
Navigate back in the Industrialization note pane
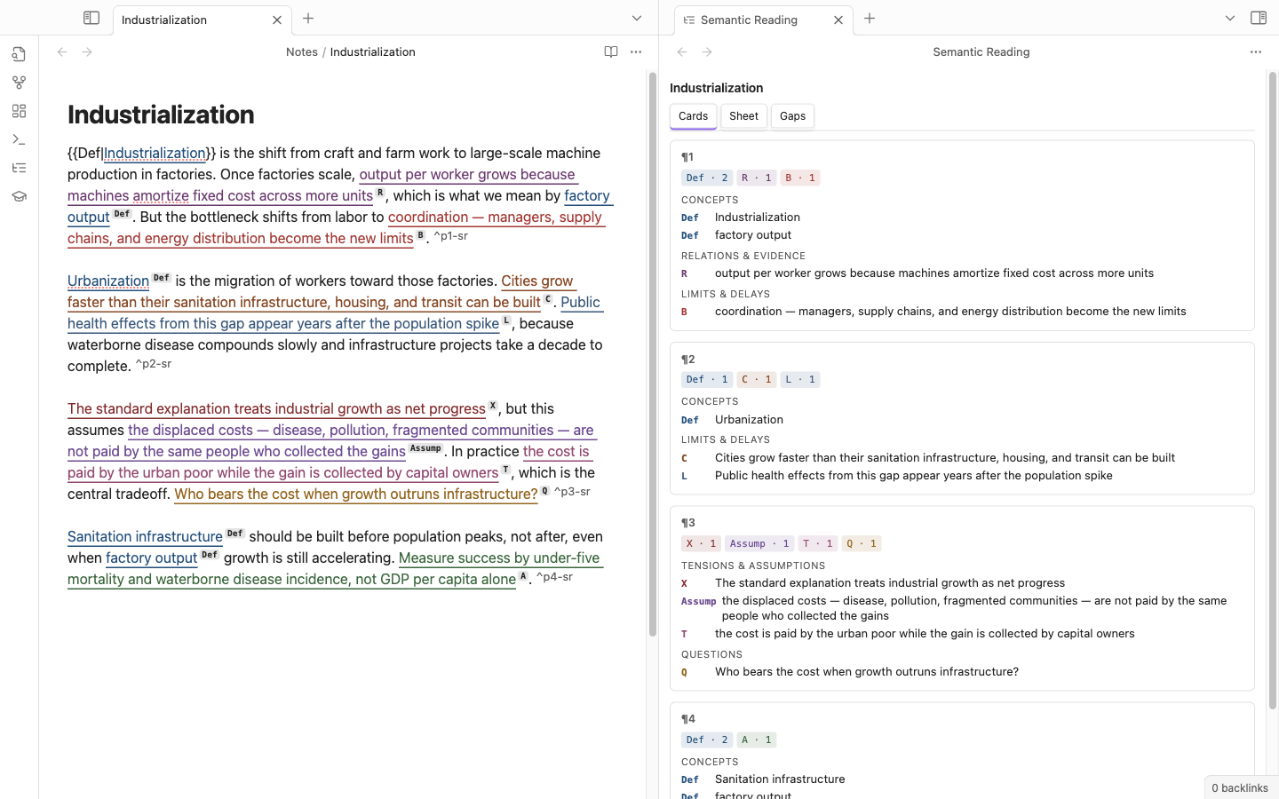click(62, 52)
